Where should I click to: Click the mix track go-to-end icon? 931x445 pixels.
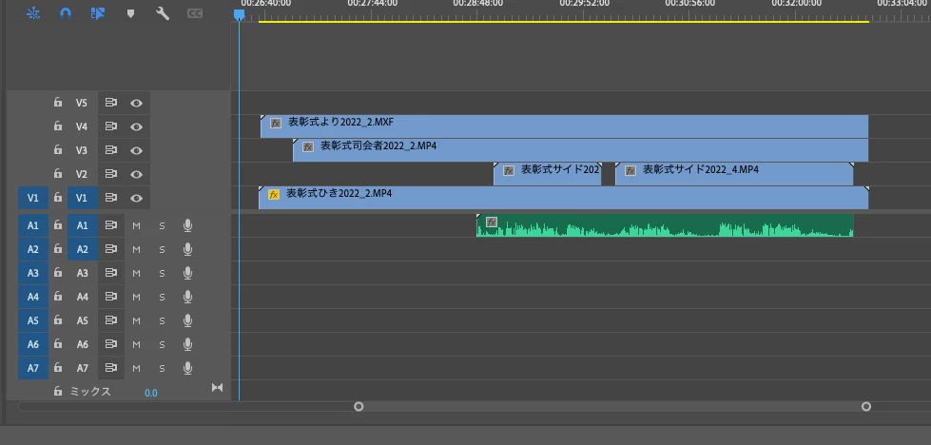point(218,387)
